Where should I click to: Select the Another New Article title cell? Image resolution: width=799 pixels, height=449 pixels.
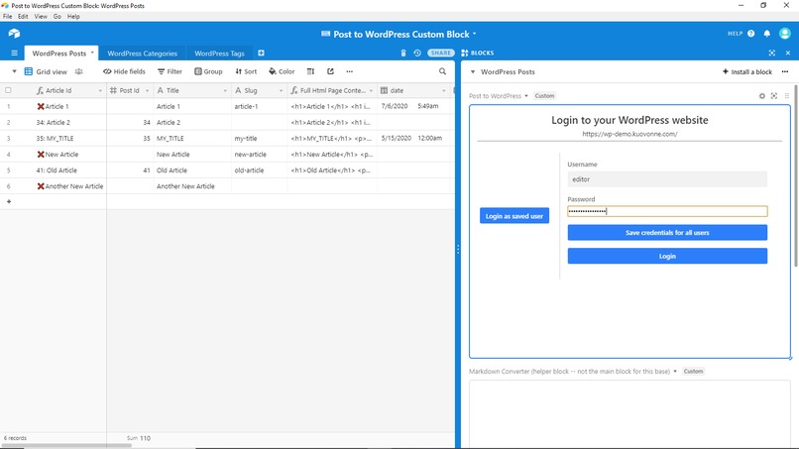pos(192,186)
